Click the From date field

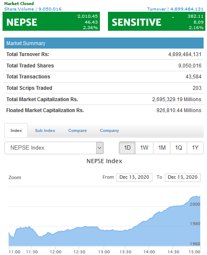click(134, 177)
